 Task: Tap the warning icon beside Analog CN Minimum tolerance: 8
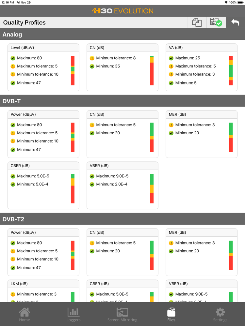point(92,58)
